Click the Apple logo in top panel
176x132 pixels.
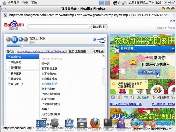point(4,3)
